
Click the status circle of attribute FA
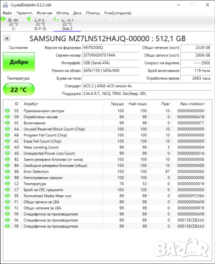coord(7,220)
